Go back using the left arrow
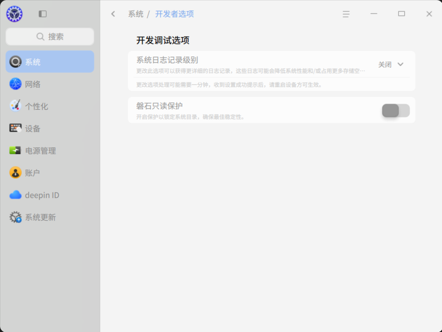The image size is (442, 332). [113, 14]
